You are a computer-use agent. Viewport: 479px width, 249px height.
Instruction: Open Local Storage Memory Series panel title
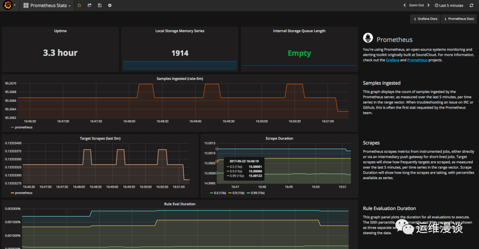pyautogui.click(x=180, y=31)
